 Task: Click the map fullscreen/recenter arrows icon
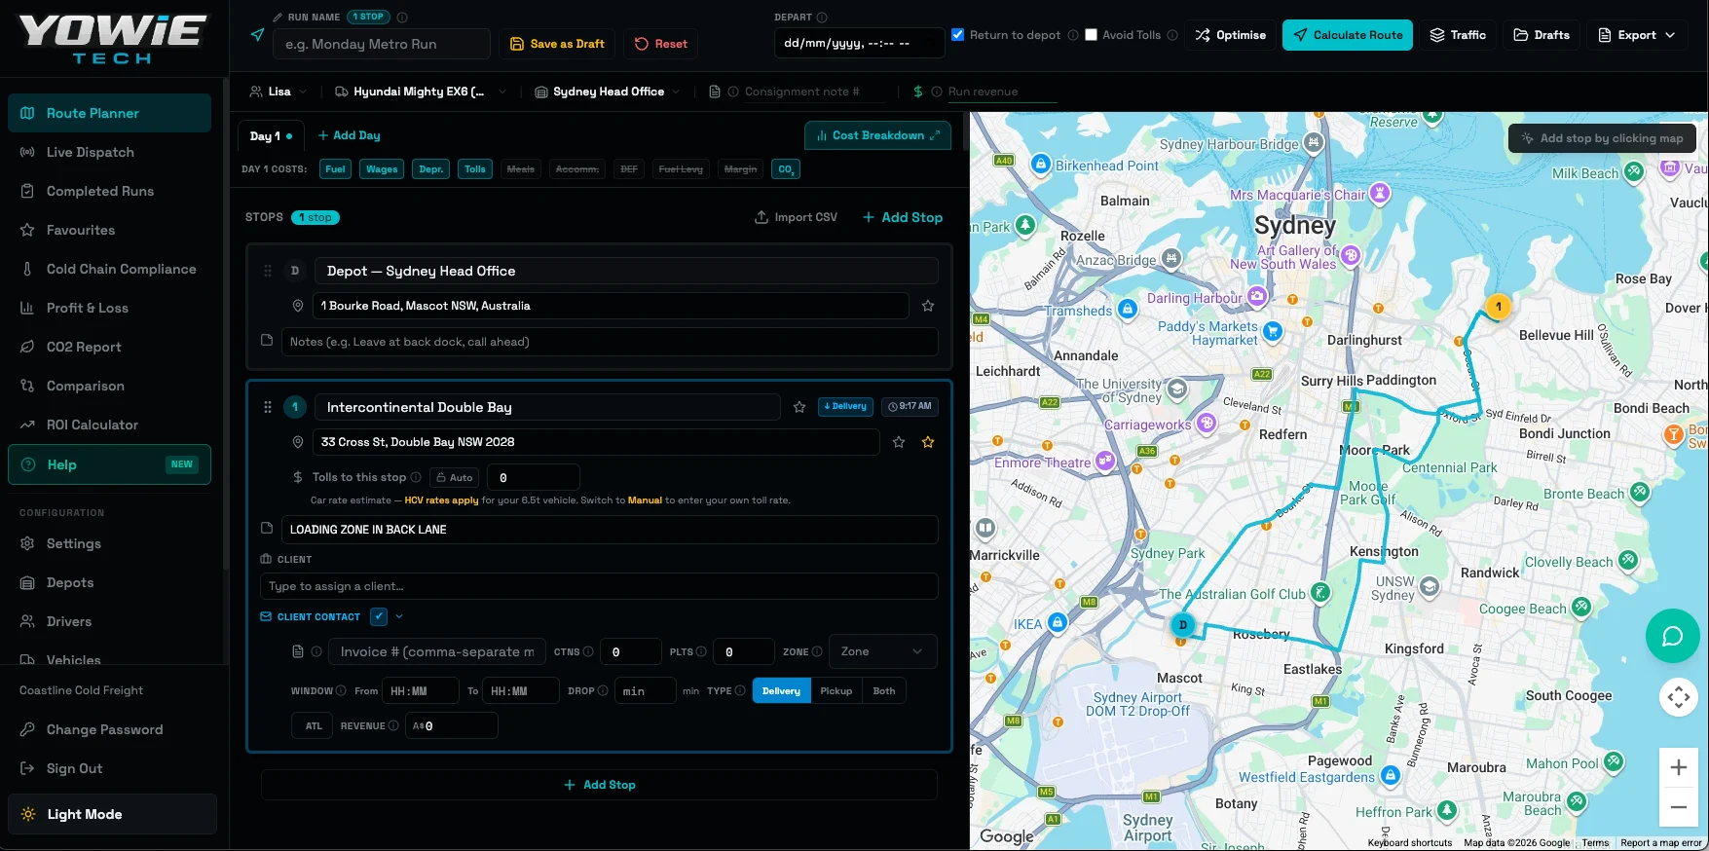1678,697
